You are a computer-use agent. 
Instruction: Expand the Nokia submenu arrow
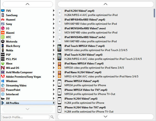54,50
